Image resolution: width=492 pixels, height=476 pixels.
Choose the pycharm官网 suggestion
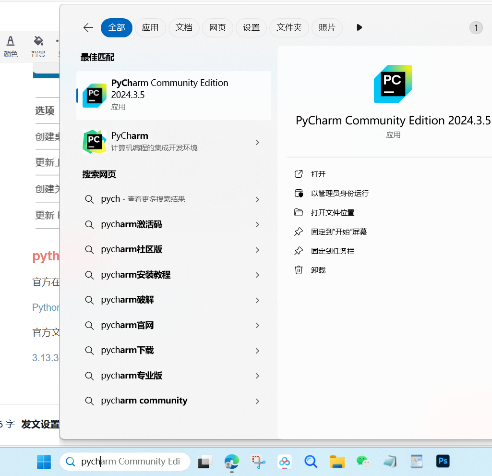pyautogui.click(x=173, y=325)
